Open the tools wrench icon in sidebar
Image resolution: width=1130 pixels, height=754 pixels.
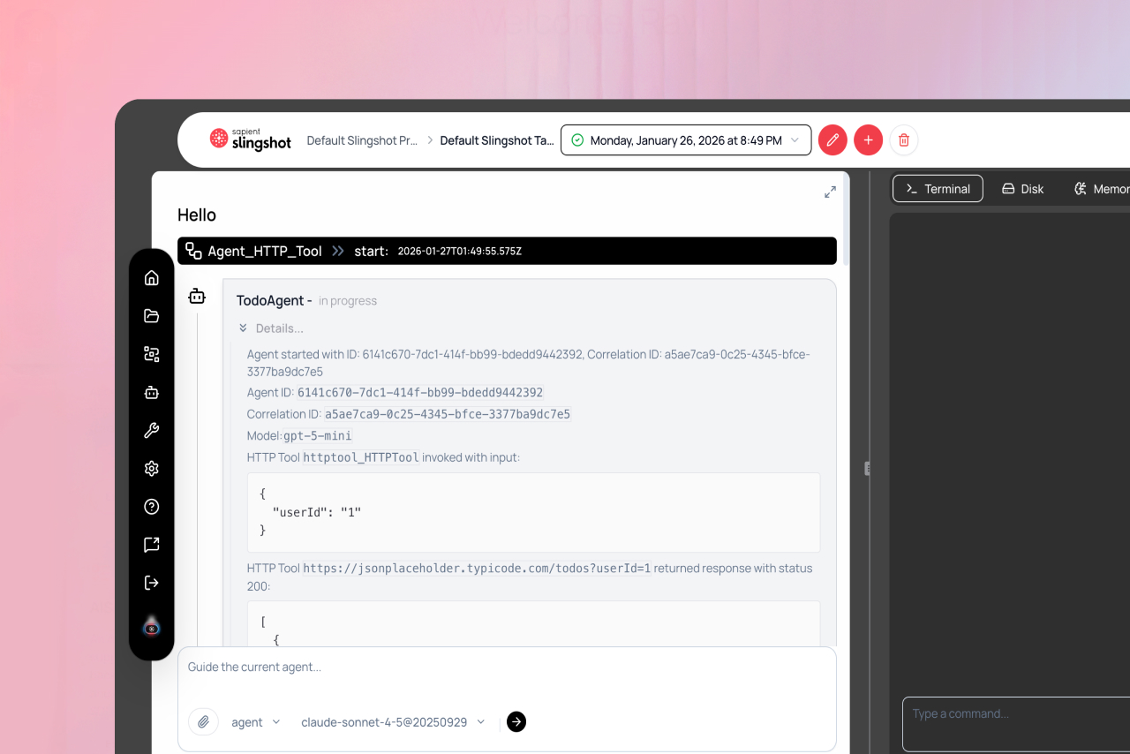[x=152, y=431]
